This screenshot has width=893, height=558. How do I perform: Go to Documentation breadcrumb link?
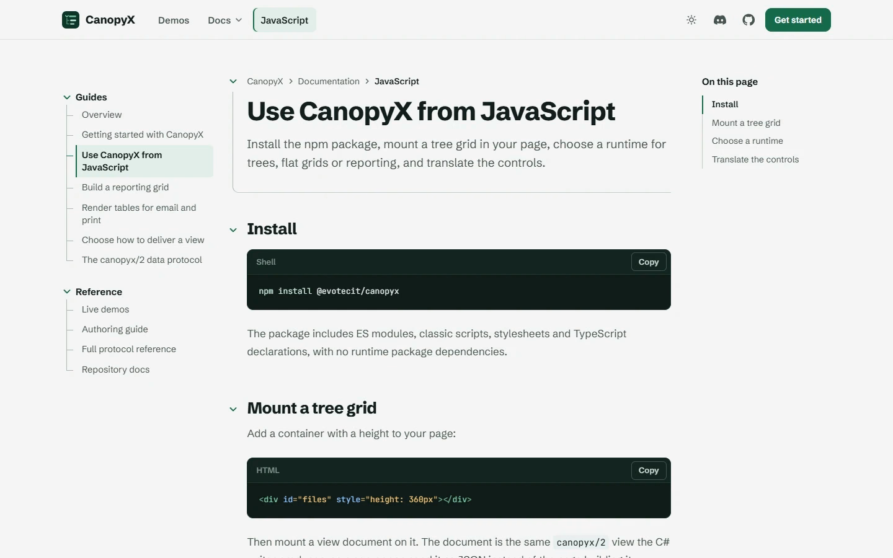pyautogui.click(x=329, y=81)
